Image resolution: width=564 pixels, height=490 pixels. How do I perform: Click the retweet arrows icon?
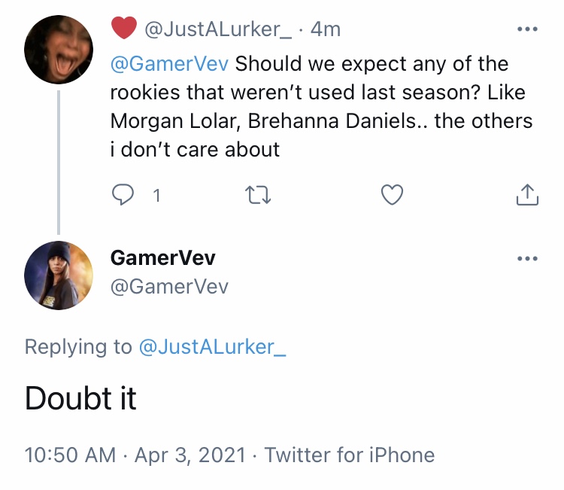[x=257, y=195]
